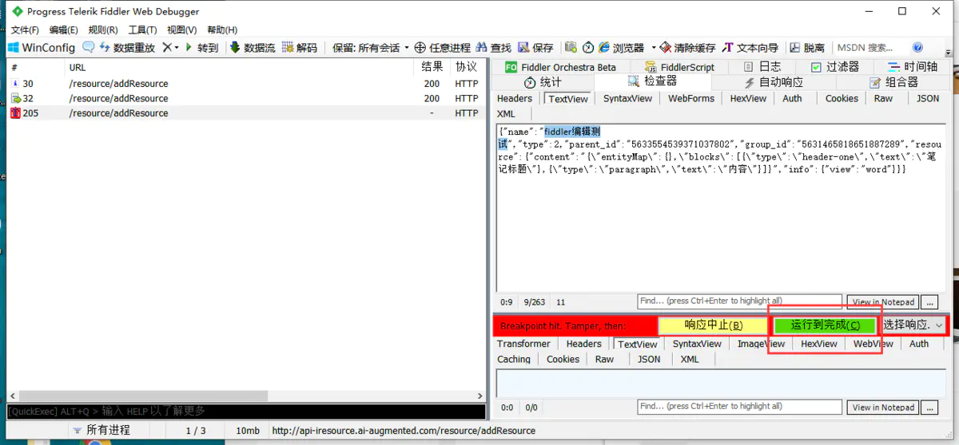Click Break on Response (响应中止) button

713,325
